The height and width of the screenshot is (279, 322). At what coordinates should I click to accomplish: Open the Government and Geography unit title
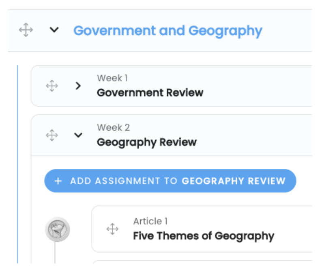[168, 31]
